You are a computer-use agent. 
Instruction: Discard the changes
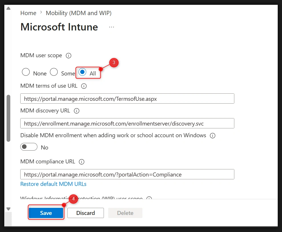point(86,213)
